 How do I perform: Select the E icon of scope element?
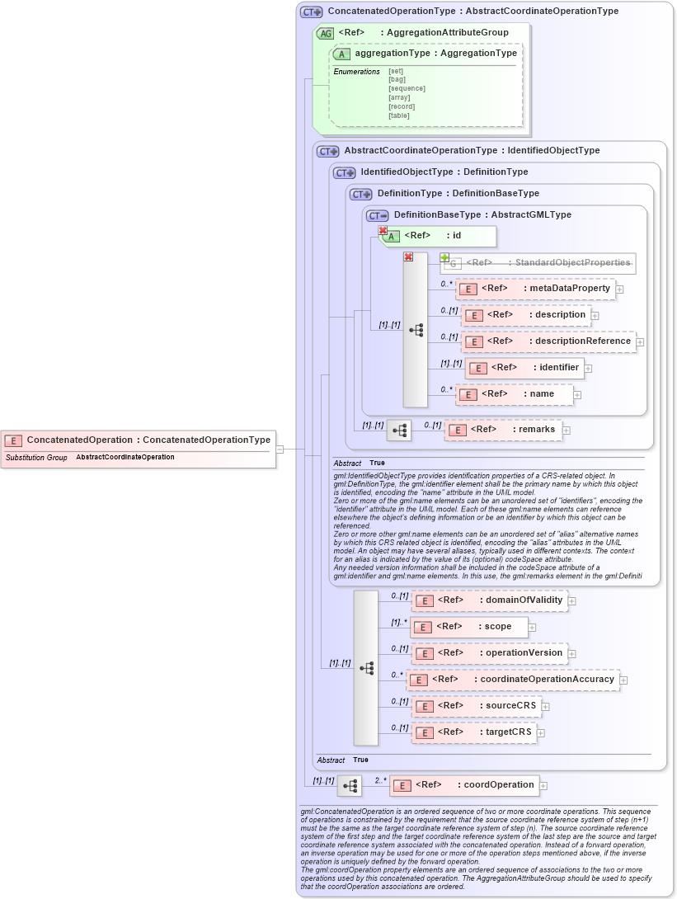[423, 627]
